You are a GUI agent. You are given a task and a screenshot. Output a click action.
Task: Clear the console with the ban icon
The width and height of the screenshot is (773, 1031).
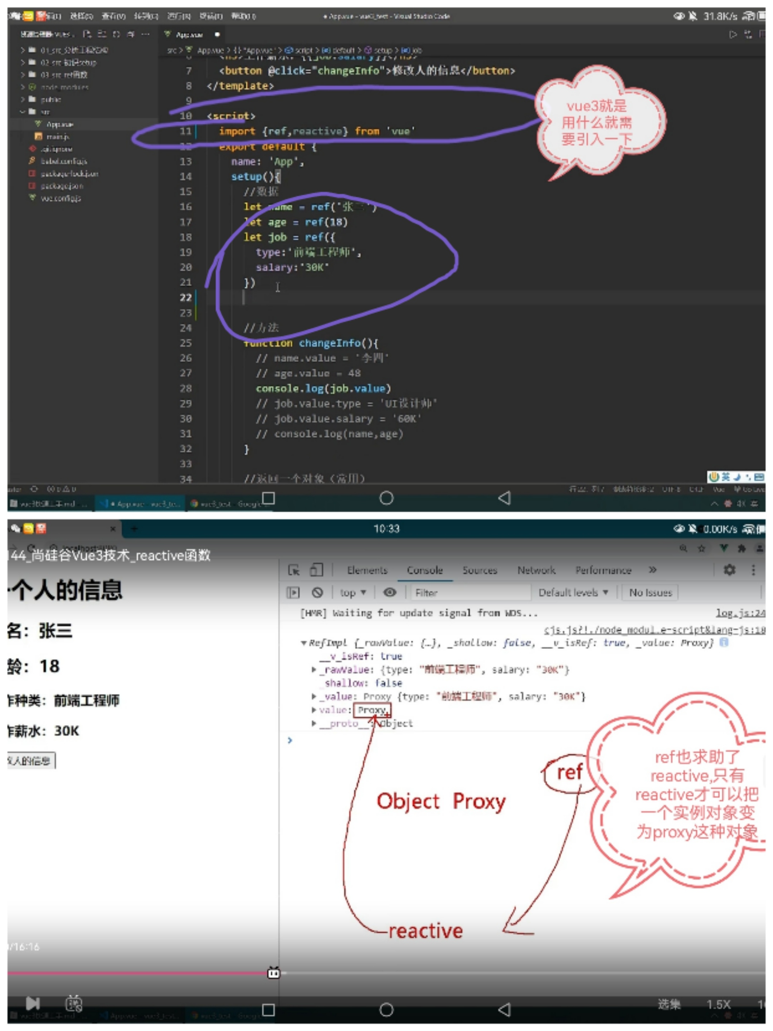(x=317, y=593)
